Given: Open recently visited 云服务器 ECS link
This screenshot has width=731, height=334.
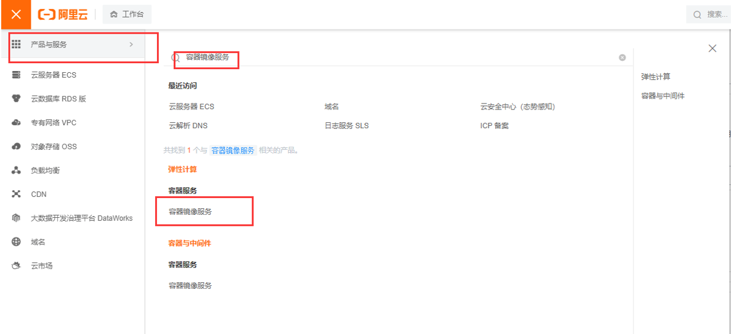Looking at the screenshot, I should point(191,107).
